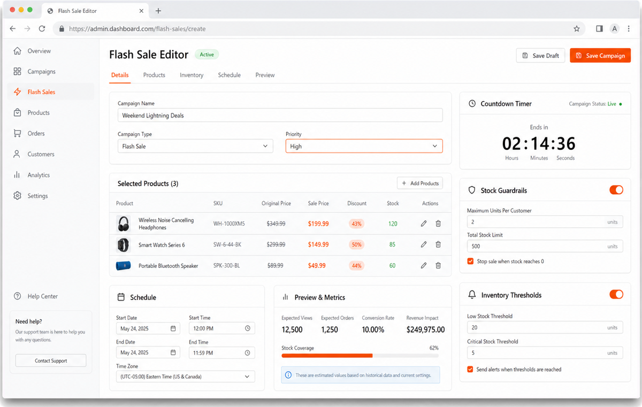Open clock picker for End Time

click(x=247, y=352)
